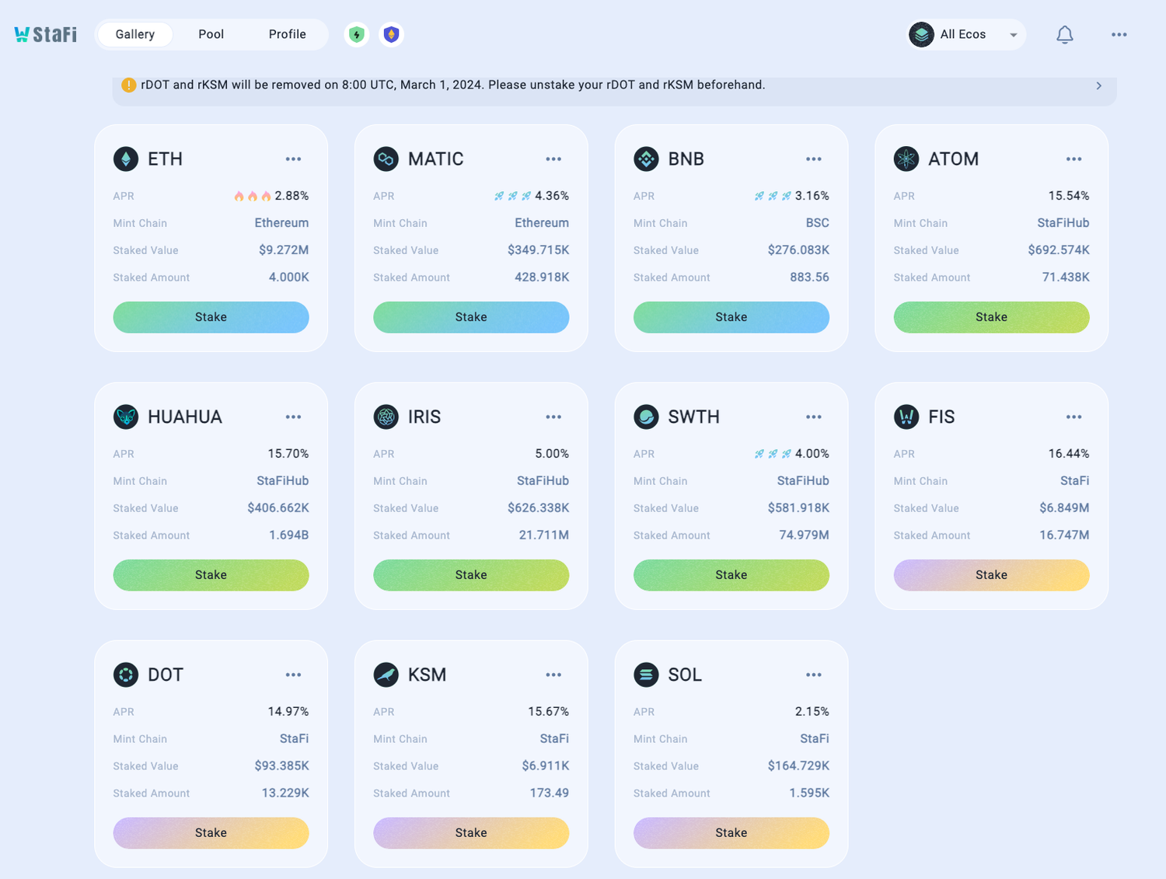The height and width of the screenshot is (879, 1166).
Task: Switch to the Pool tab
Action: (211, 34)
